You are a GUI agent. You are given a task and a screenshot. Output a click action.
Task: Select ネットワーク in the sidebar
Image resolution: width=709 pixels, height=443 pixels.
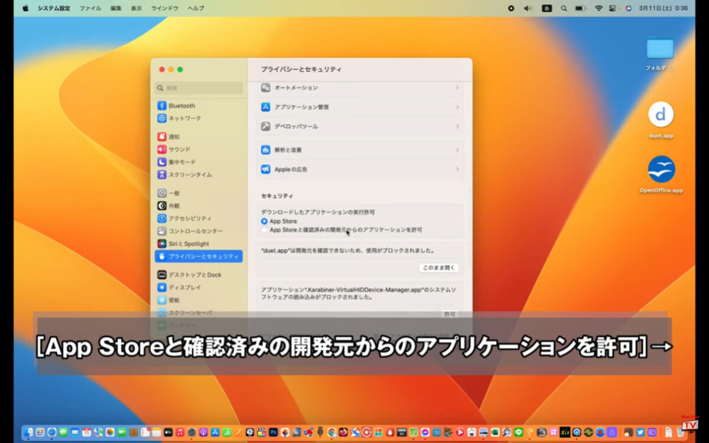(x=199, y=118)
